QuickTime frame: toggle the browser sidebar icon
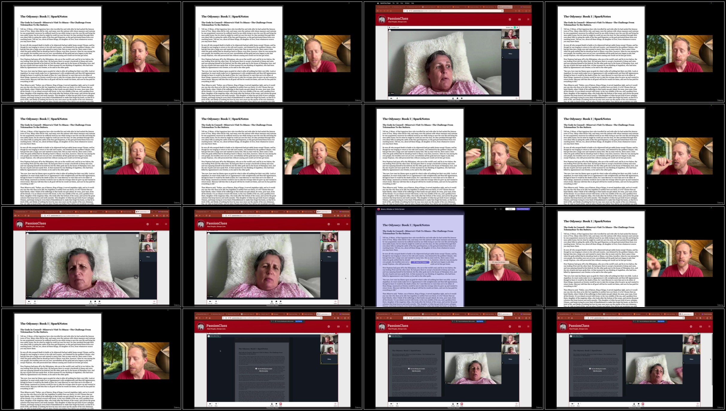 [x=378, y=11]
